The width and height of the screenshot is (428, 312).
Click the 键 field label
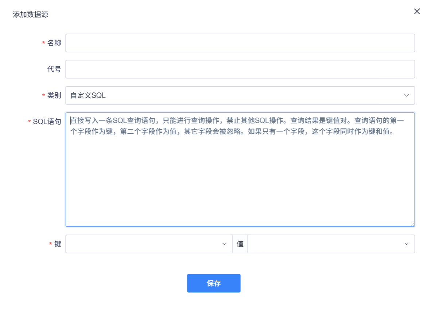pyautogui.click(x=58, y=244)
